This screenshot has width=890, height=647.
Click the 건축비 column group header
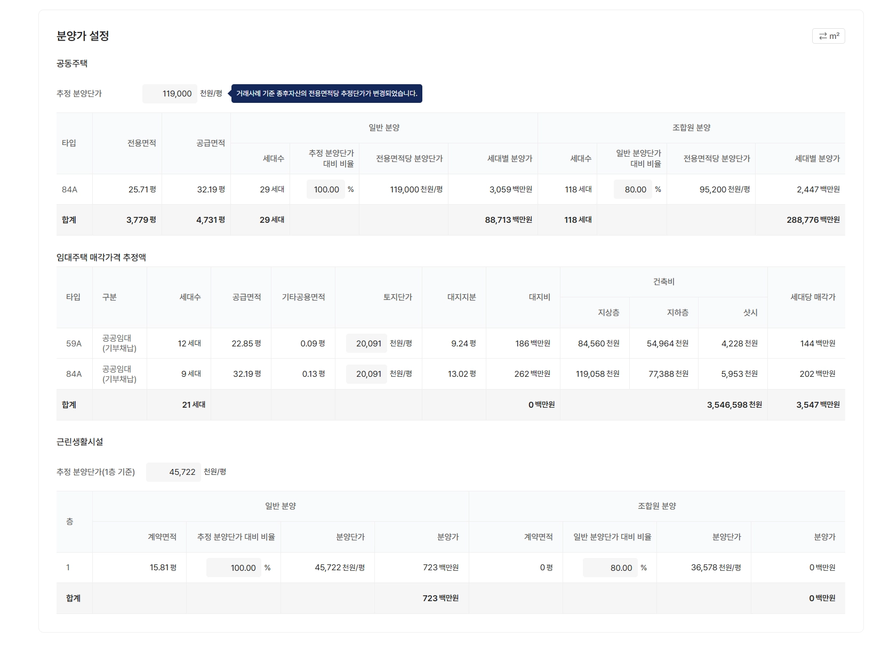(x=664, y=281)
